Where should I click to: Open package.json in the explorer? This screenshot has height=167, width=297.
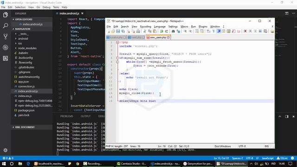pyautogui.click(x=26, y=110)
